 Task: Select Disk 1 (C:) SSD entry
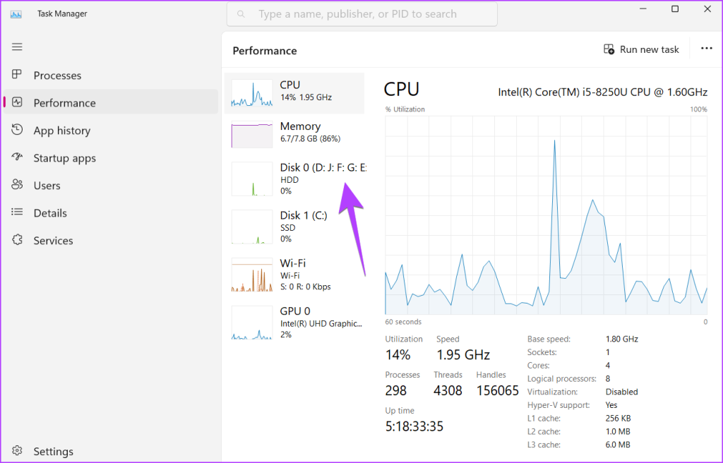(x=294, y=227)
